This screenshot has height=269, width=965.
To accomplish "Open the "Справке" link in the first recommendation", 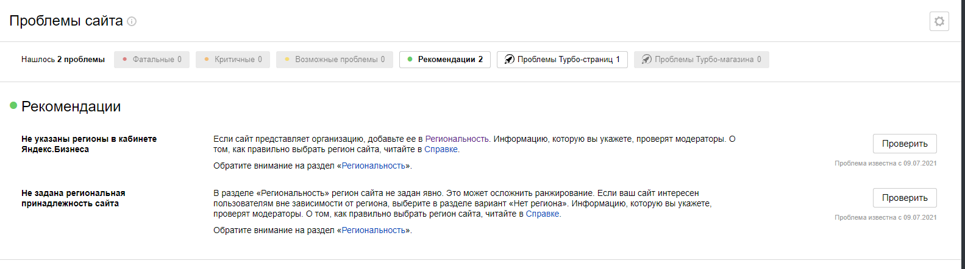I will pyautogui.click(x=441, y=149).
